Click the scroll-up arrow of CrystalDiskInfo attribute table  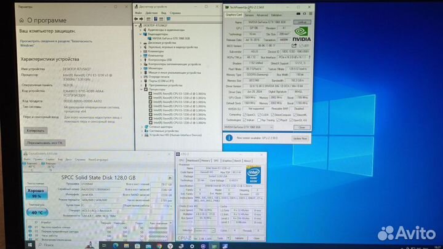170,223
